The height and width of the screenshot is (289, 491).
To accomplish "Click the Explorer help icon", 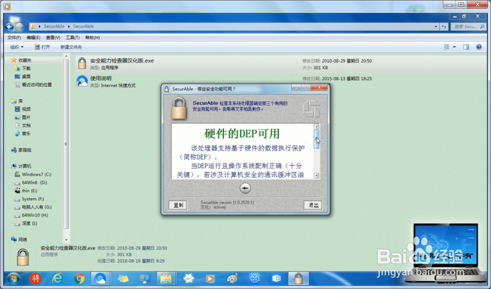I will click(479, 47).
